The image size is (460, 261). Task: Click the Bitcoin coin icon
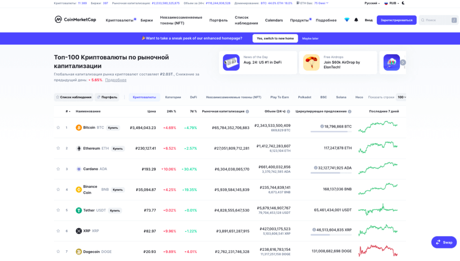(79, 128)
